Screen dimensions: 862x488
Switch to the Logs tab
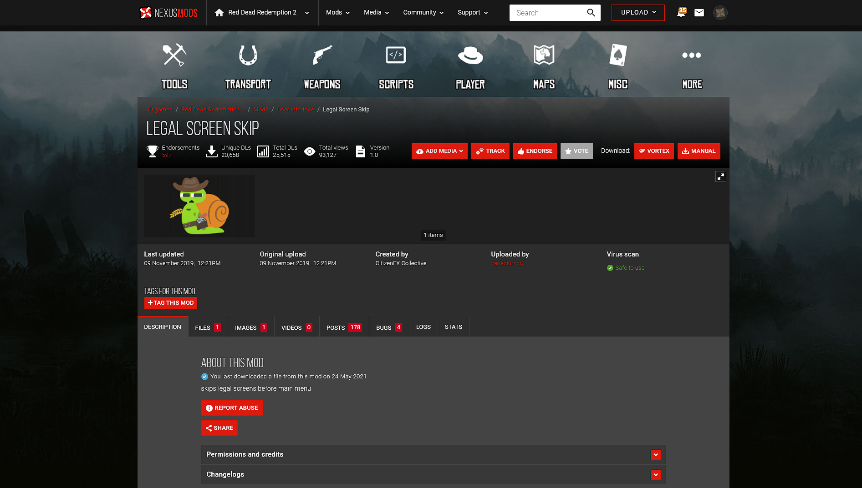[423, 327]
